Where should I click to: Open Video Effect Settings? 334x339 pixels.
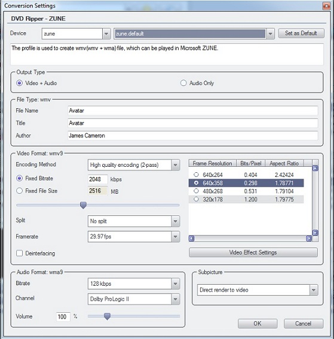click(253, 252)
